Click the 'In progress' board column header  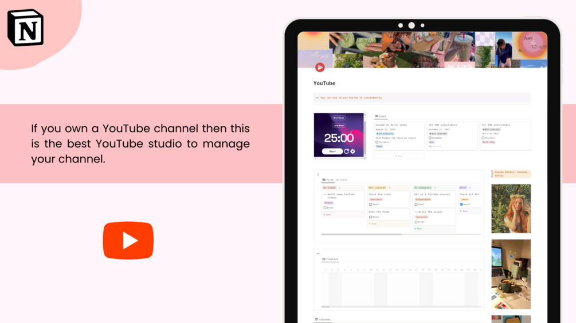point(423,188)
